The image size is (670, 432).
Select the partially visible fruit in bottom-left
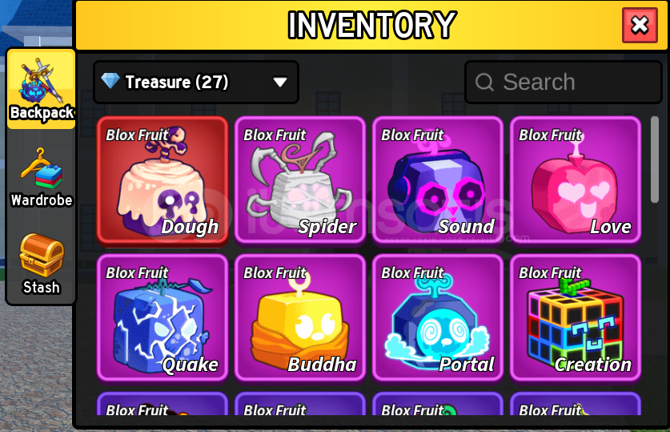point(162,404)
